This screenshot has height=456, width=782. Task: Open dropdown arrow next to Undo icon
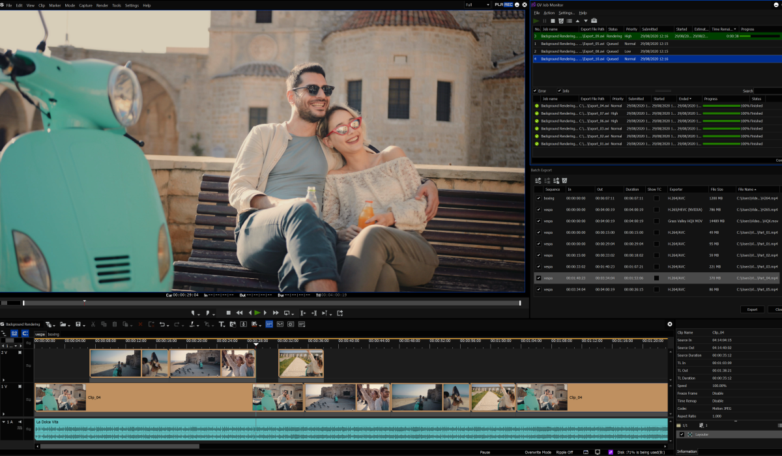click(x=167, y=325)
